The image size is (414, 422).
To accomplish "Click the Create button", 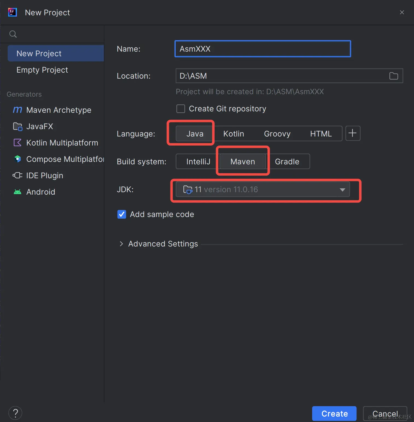I will (x=334, y=414).
